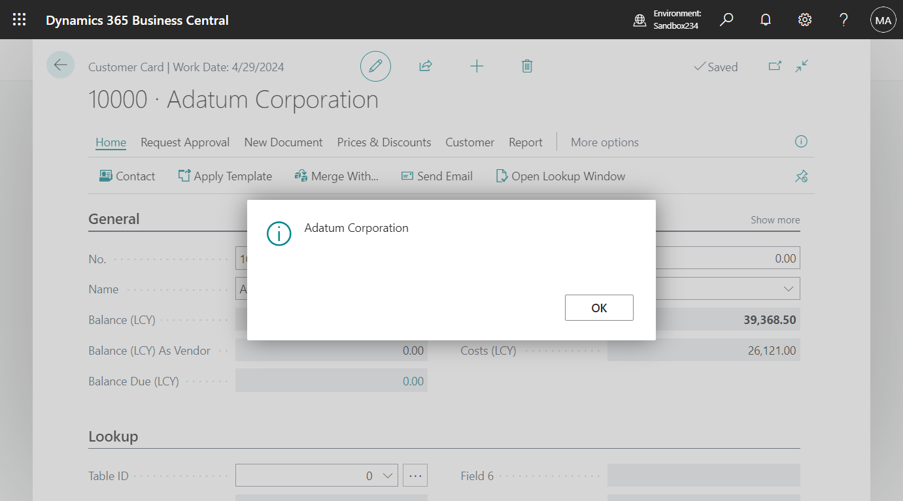Create a new record with the plus icon
Viewport: 903px width, 501px height.
(477, 66)
